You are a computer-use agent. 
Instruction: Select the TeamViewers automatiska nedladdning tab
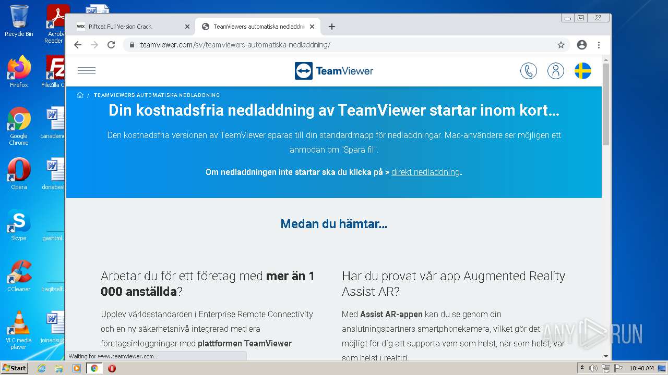(258, 27)
